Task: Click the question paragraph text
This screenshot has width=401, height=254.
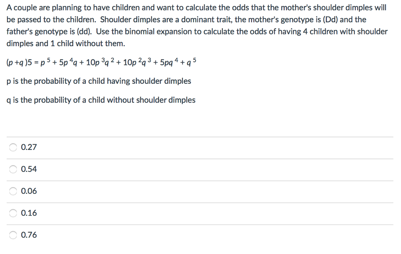Action: pyautogui.click(x=196, y=25)
